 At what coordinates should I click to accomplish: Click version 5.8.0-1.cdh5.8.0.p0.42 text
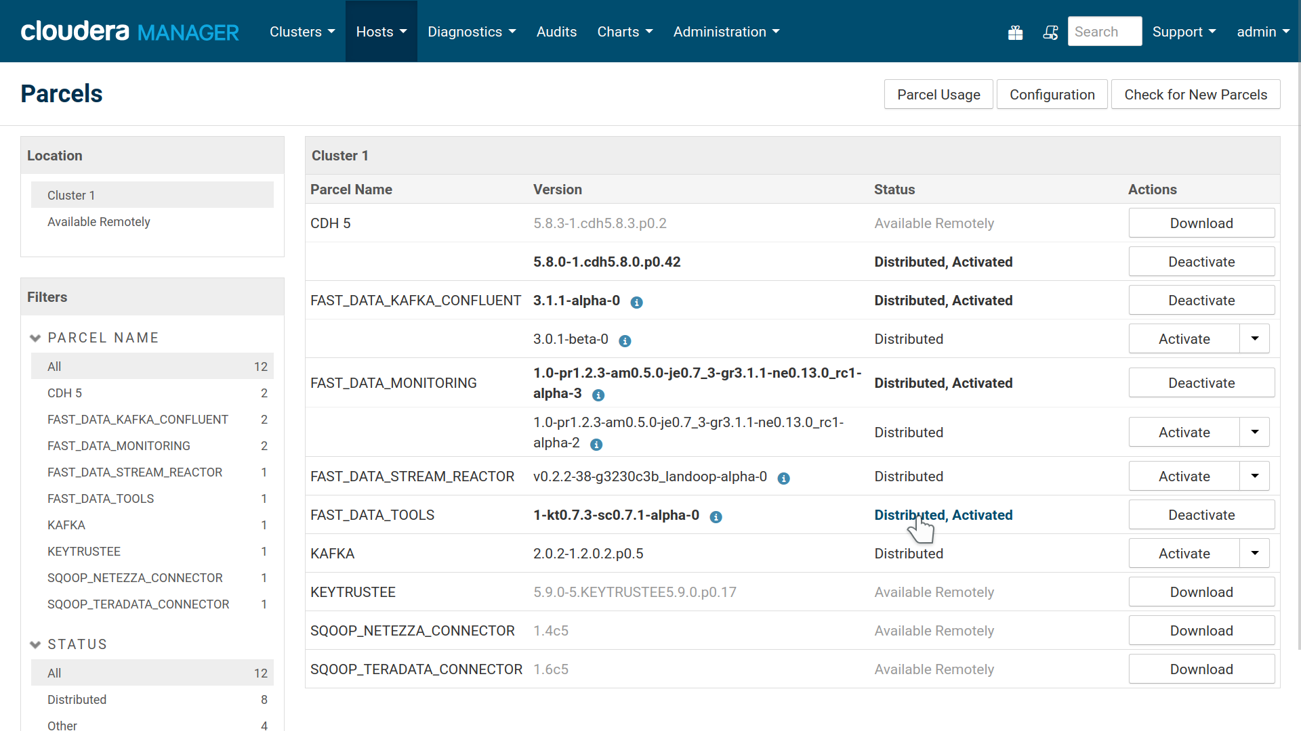pos(606,262)
